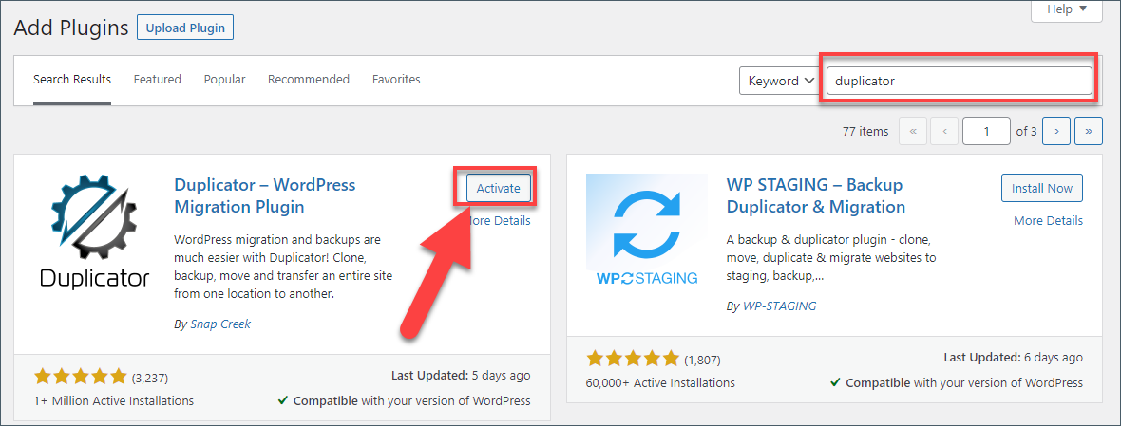Switch to the Search Results tab

click(x=72, y=79)
